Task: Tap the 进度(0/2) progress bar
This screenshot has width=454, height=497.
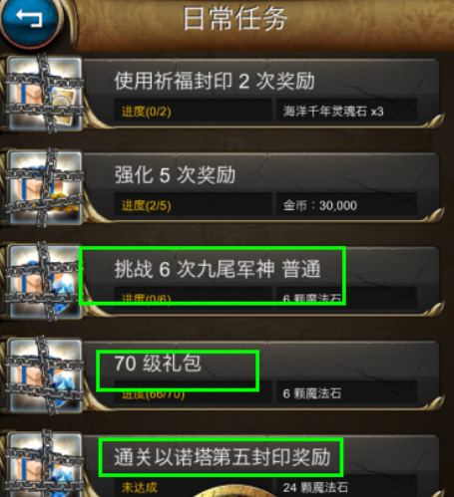Action: [193, 112]
